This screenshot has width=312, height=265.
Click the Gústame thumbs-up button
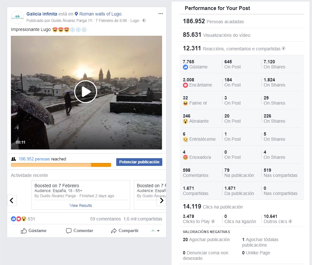(x=34, y=231)
